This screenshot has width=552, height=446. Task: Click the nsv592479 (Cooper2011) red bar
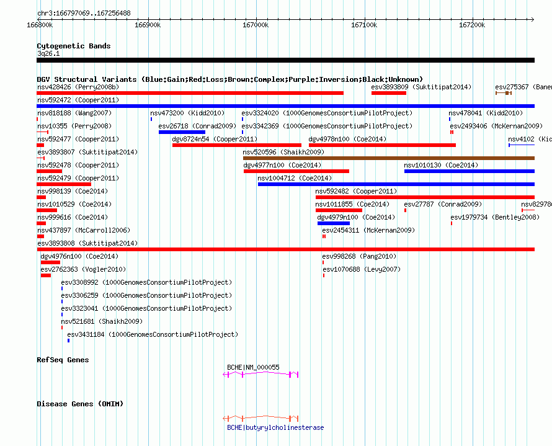[64, 184]
